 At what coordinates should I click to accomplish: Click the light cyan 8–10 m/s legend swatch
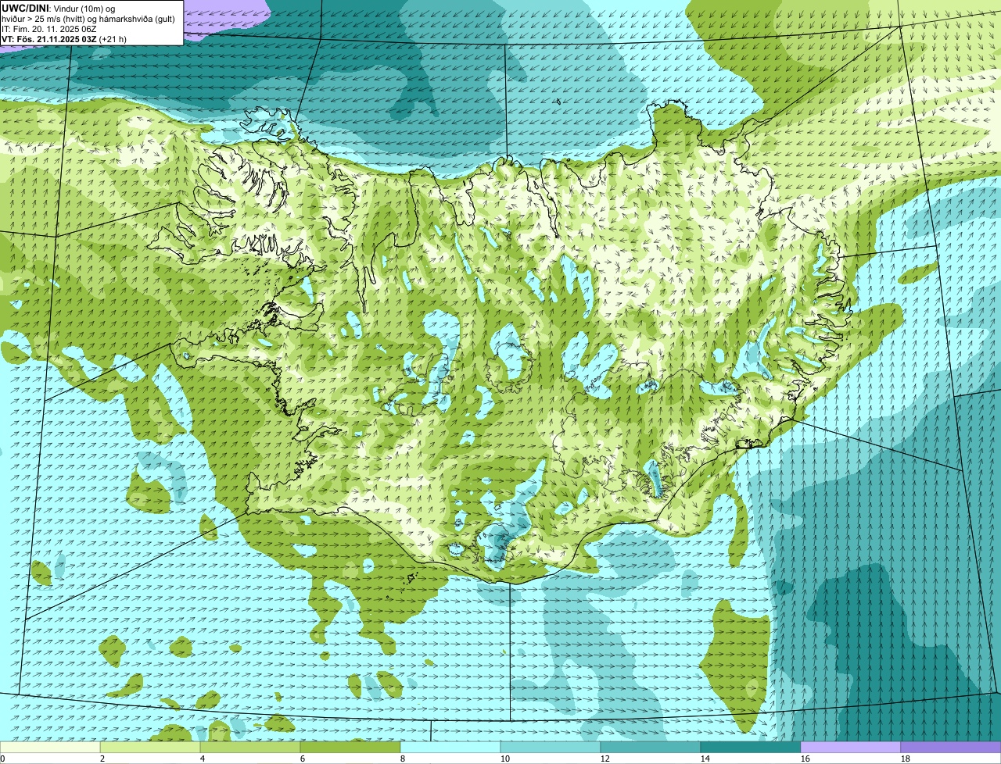click(x=450, y=747)
